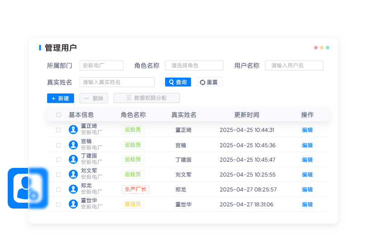Open 编辑 link for 董世华
This screenshot has width=374, height=246.
pyautogui.click(x=307, y=204)
